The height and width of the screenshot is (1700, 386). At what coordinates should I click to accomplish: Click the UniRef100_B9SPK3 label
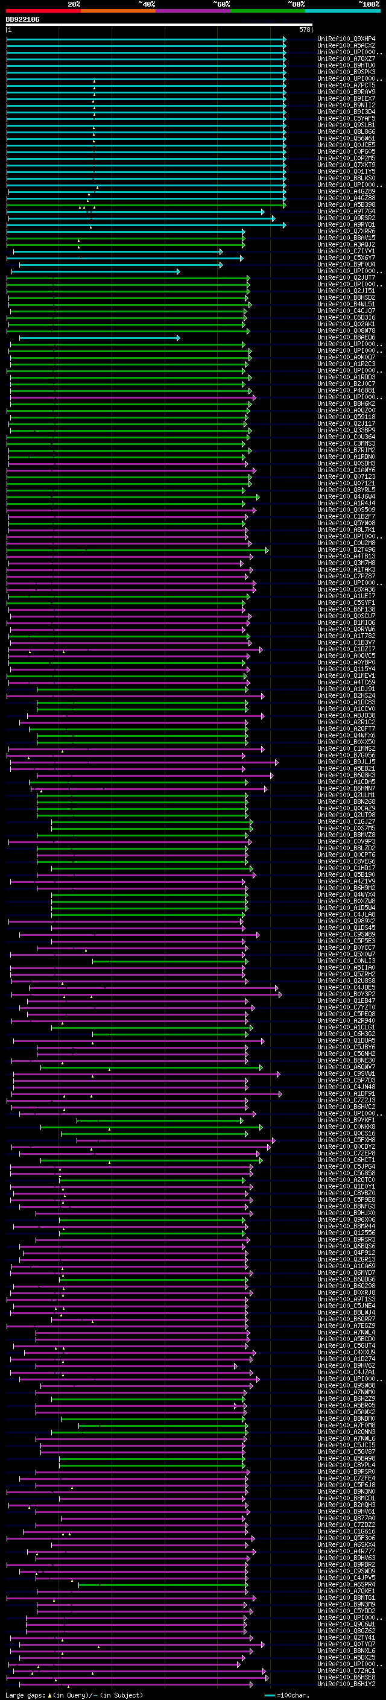coord(346,72)
